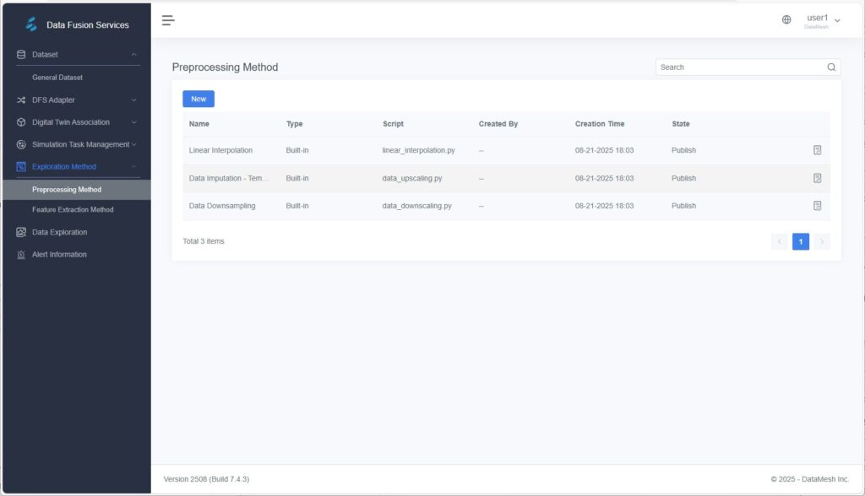
Task: Expand the DFS Adapter menu
Action: point(133,100)
